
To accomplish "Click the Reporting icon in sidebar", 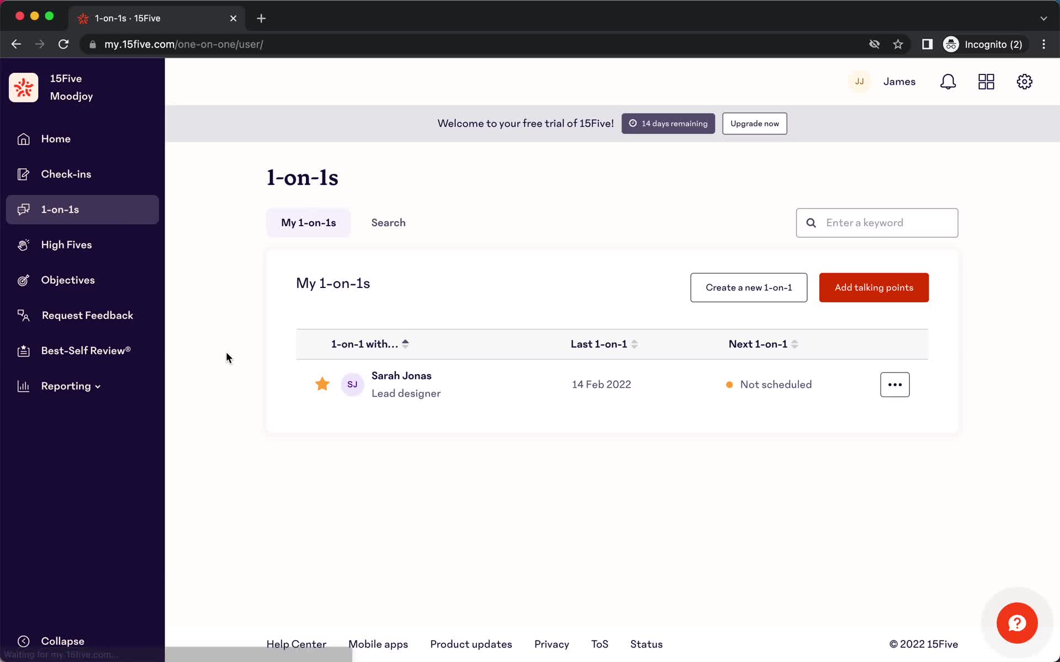I will 23,386.
